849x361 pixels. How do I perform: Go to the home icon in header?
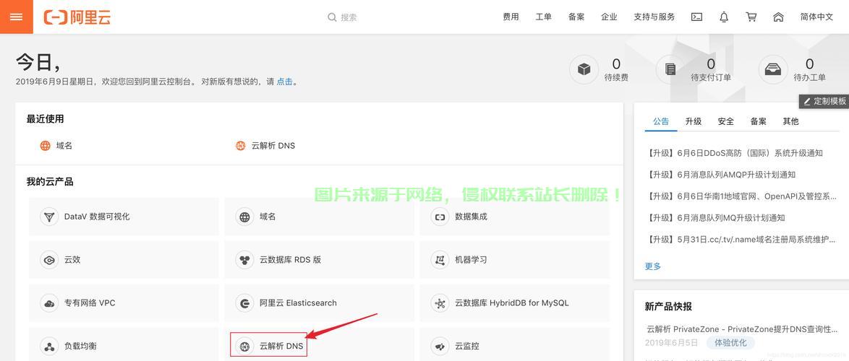[778, 17]
